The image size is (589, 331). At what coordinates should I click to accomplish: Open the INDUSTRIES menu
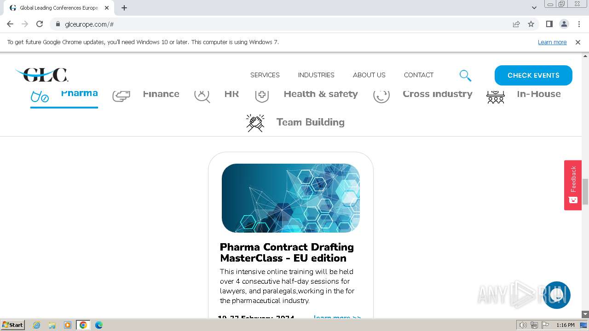(x=316, y=75)
